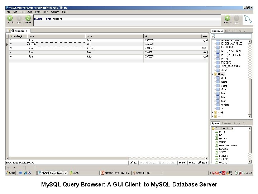
Task: Select the Resultset 1 tab
Action: coord(21,31)
